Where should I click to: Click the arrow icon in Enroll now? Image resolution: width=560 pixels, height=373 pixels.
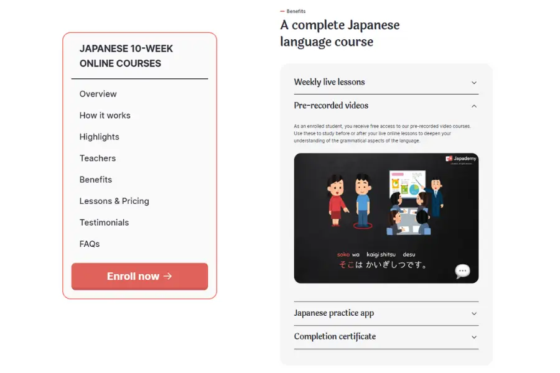(168, 276)
